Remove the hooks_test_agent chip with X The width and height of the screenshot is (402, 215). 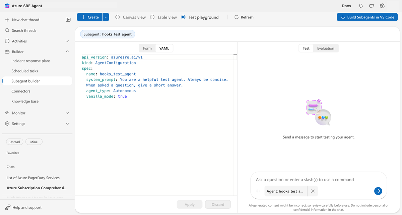tap(313, 191)
